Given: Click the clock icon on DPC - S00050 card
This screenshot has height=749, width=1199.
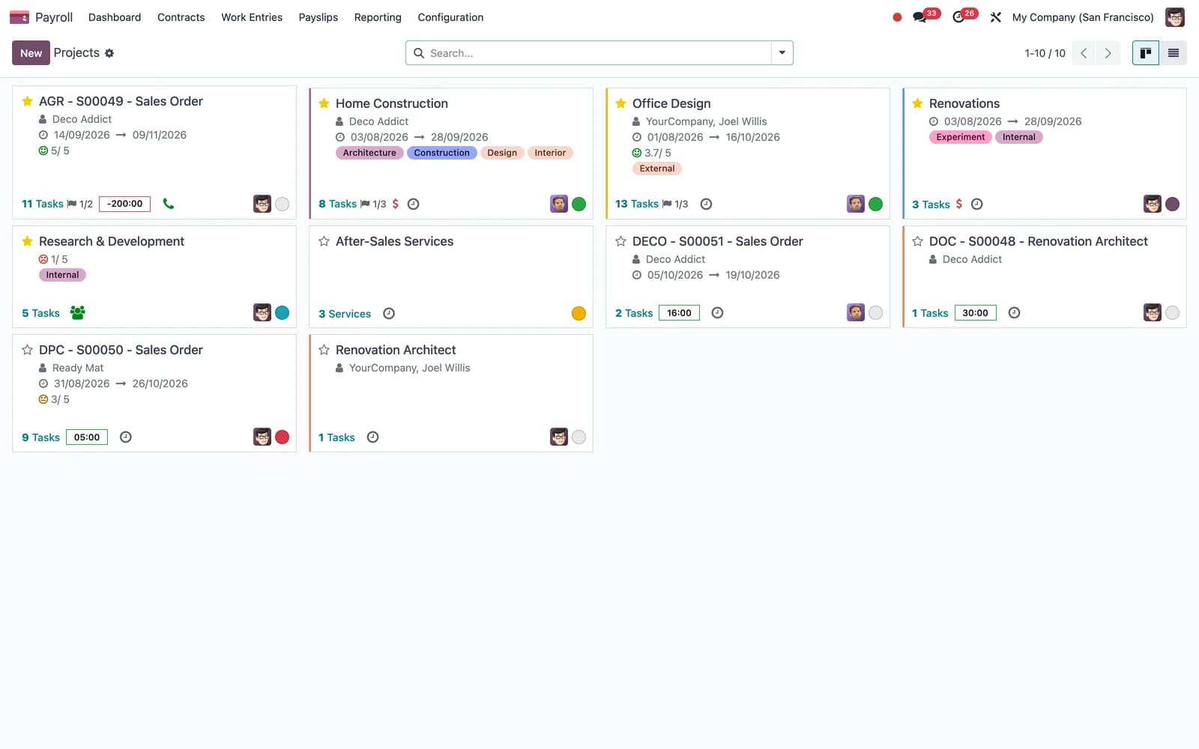Looking at the screenshot, I should (126, 437).
